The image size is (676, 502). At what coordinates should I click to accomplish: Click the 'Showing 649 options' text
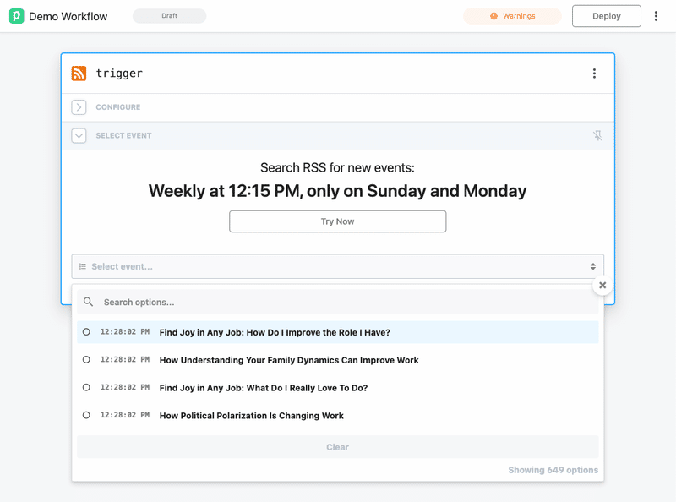[553, 470]
